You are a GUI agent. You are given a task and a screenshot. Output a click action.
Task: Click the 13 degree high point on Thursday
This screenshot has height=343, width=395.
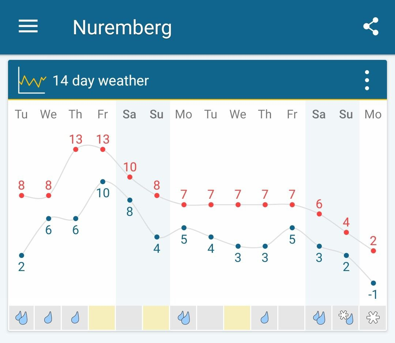76,149
